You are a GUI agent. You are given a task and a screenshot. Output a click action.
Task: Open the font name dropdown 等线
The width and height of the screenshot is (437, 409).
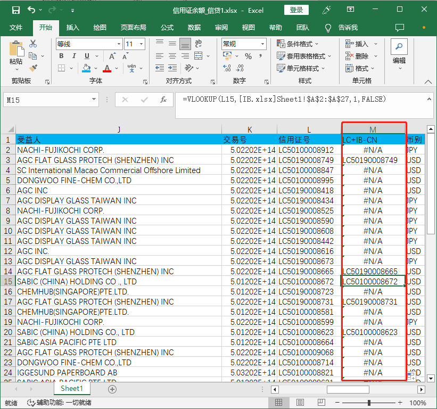click(x=119, y=44)
